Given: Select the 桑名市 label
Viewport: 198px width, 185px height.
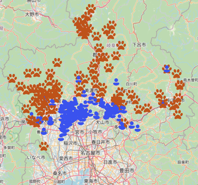Looking at the screenshot, I should [60, 174].
